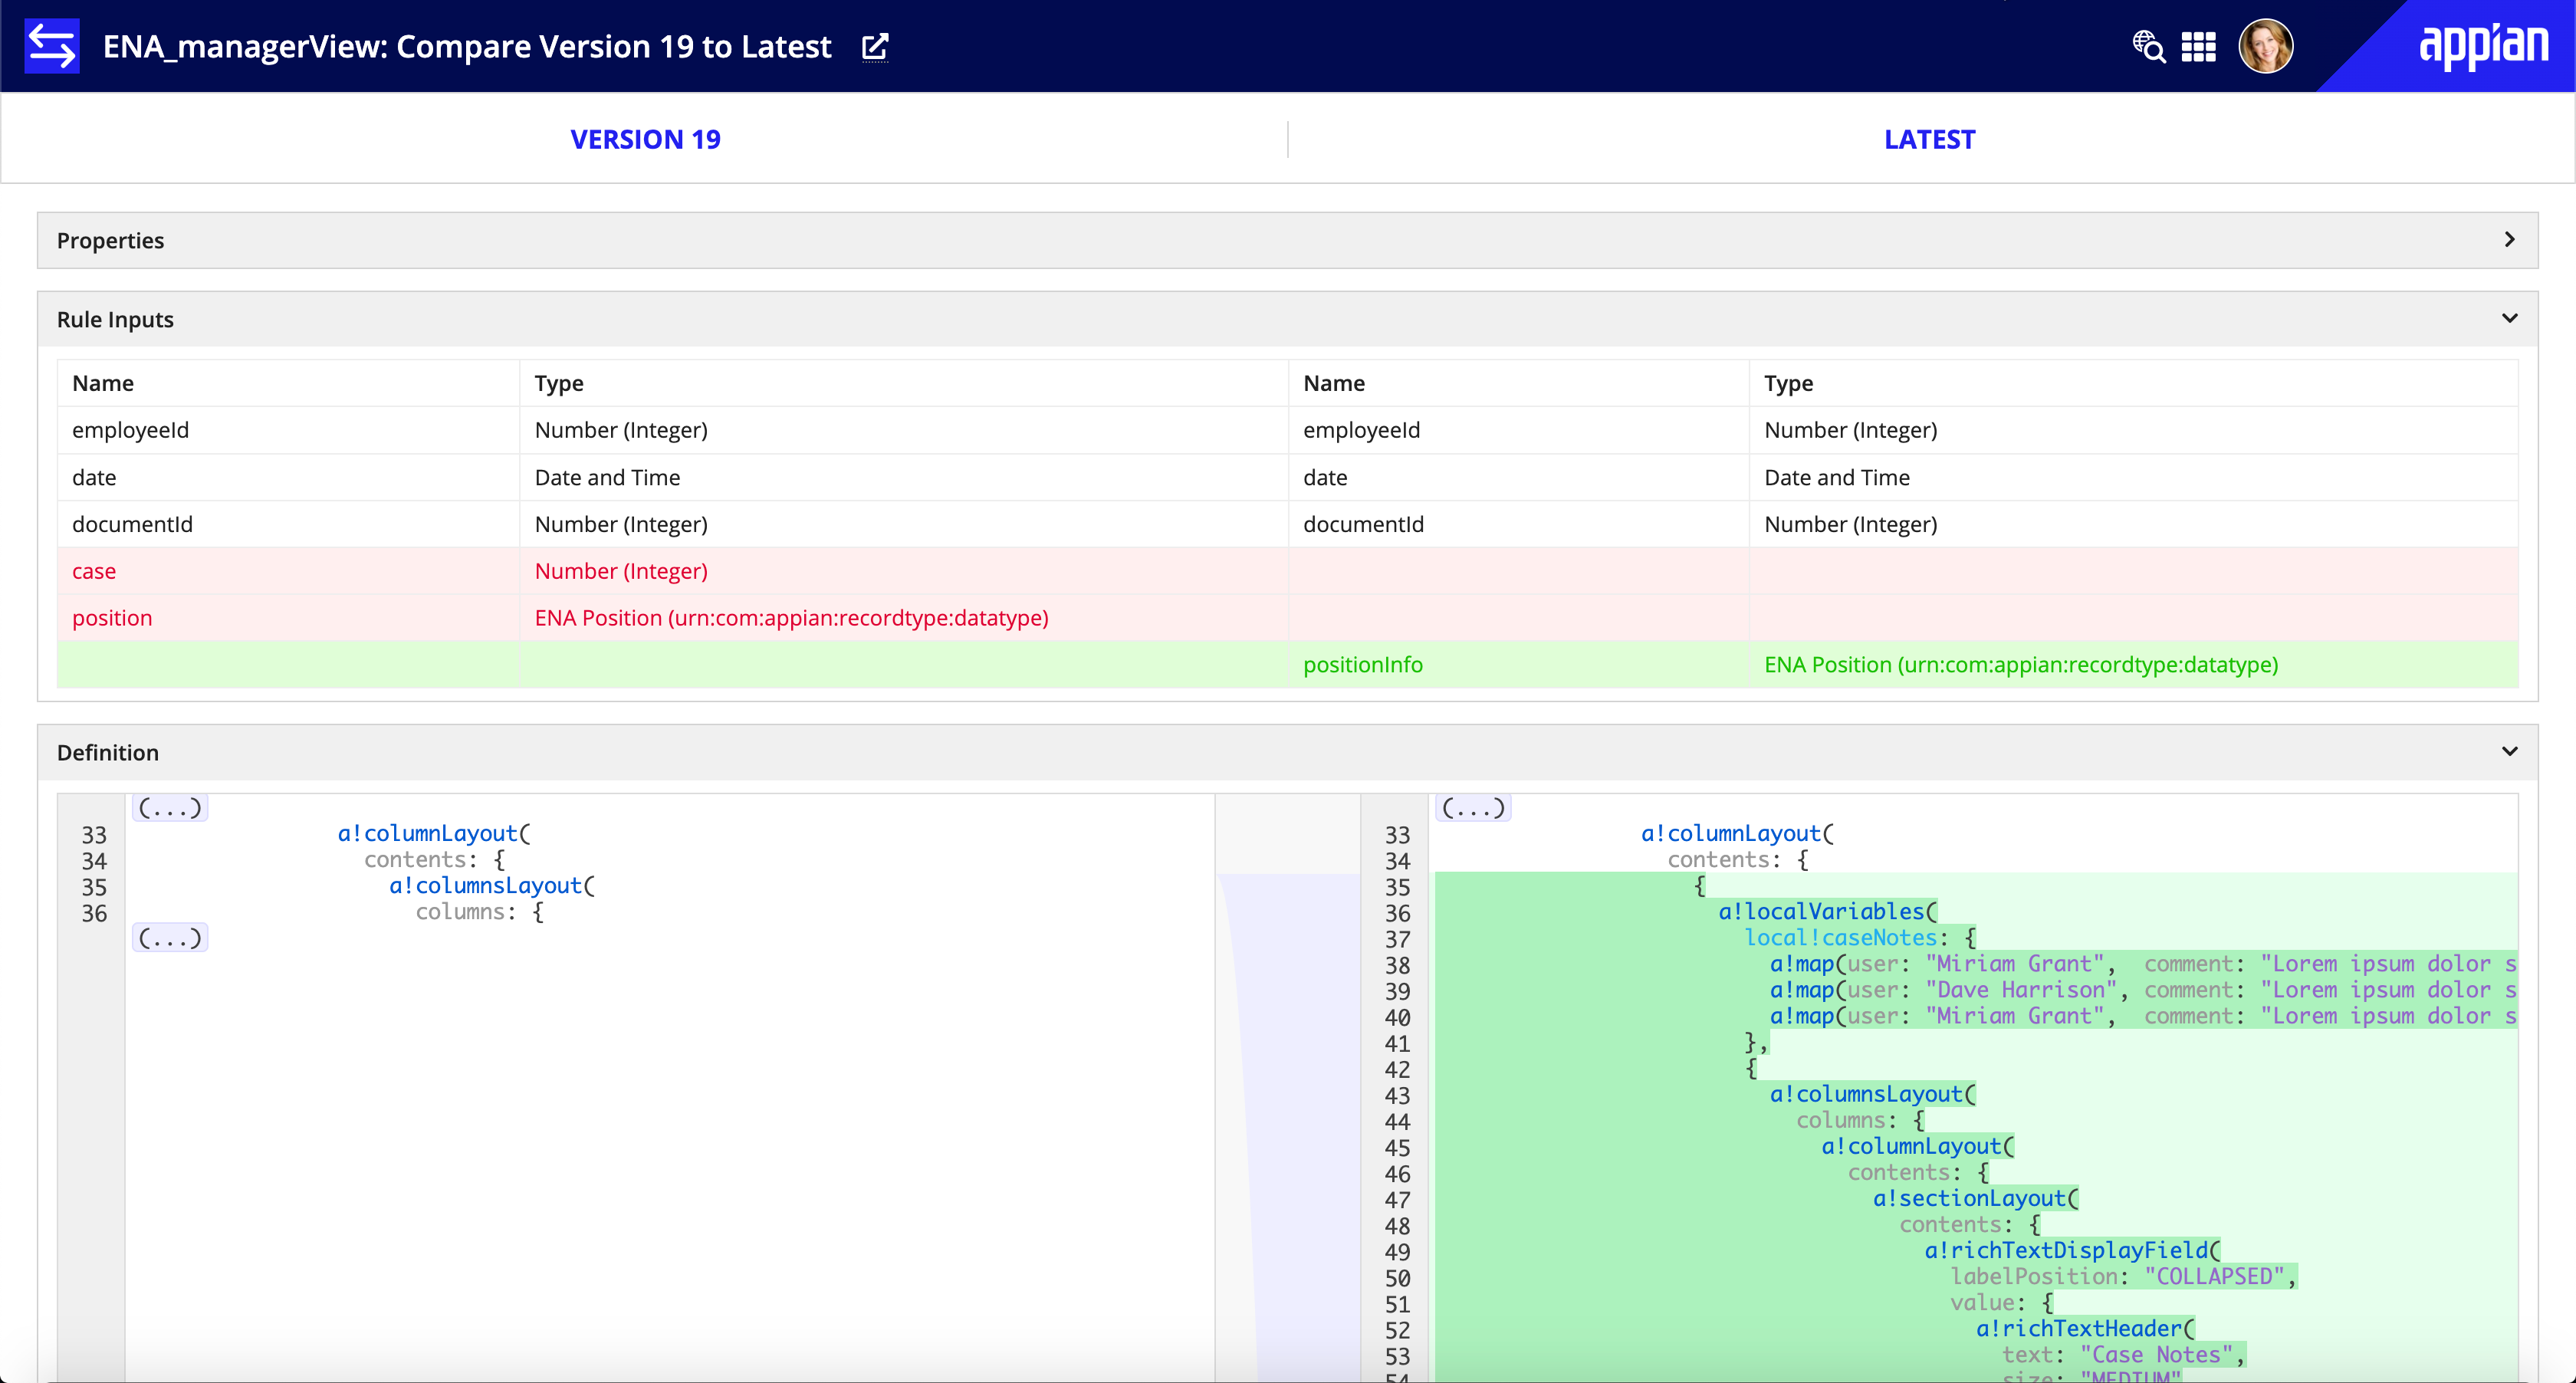The width and height of the screenshot is (2576, 1383).
Task: Click 'employeeId' in the Version 19 column
Action: 130,430
